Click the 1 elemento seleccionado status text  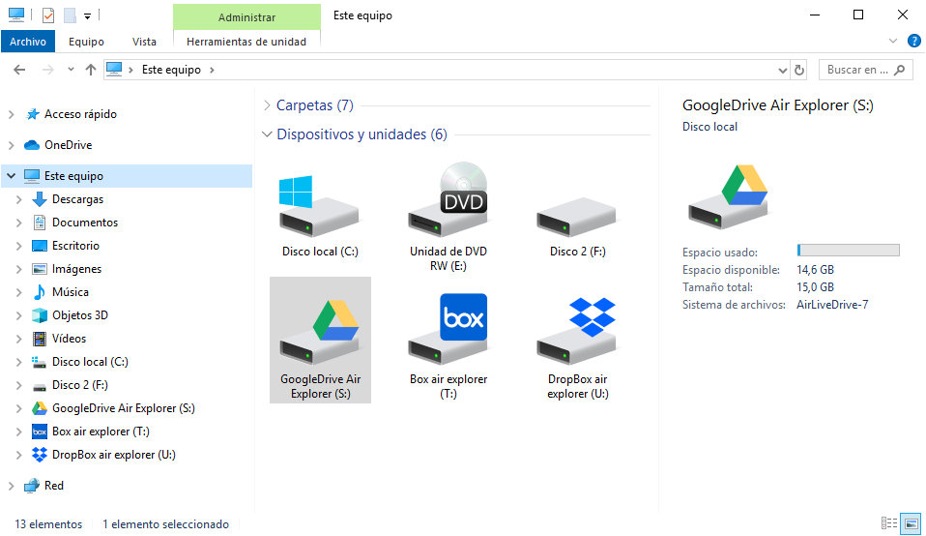coord(165,524)
